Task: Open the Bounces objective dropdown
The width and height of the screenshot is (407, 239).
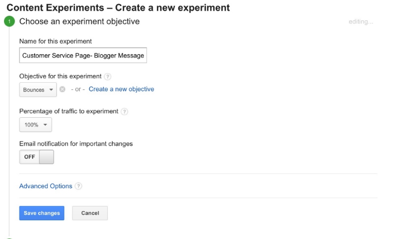Action: (38, 90)
